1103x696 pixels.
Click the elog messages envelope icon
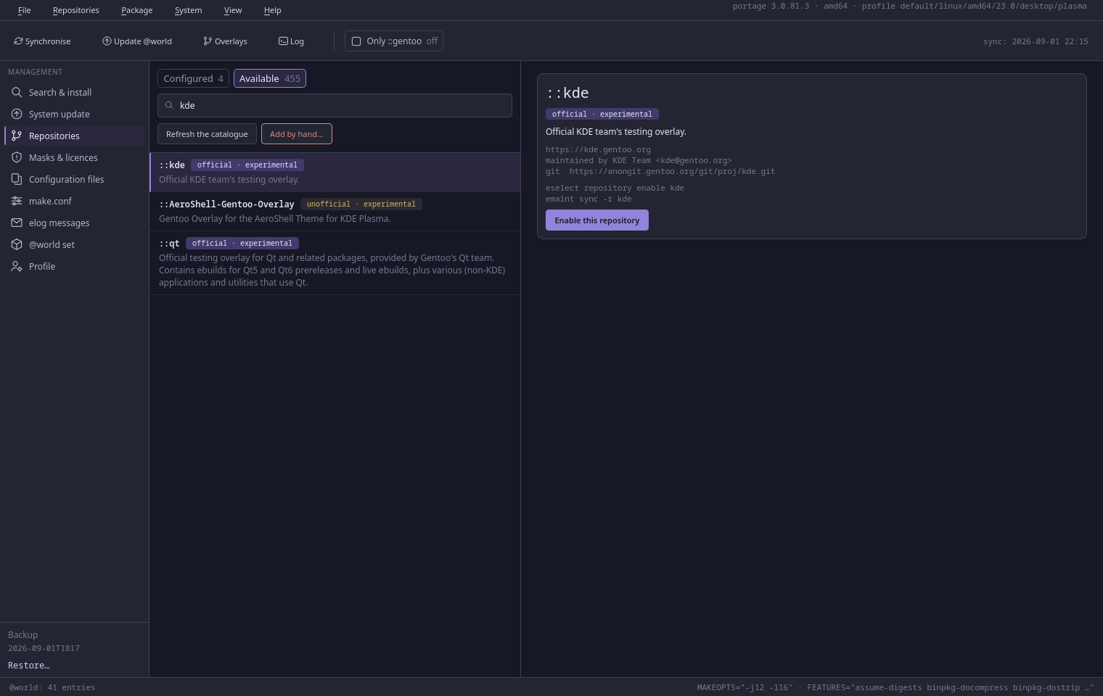(17, 223)
